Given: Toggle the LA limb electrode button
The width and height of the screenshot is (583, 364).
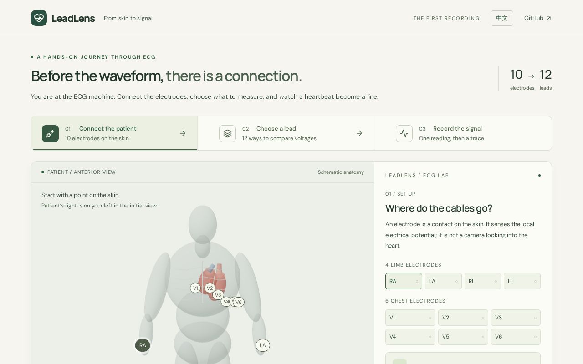Looking at the screenshot, I should 443,281.
